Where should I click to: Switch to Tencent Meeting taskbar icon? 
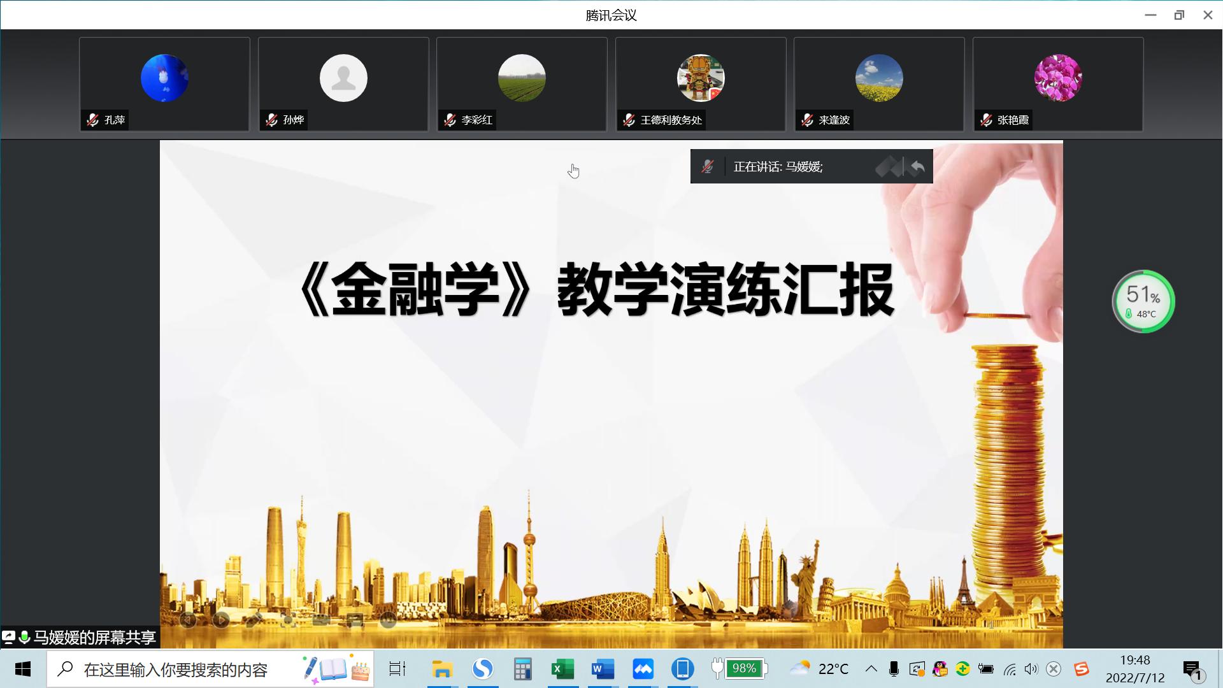(x=643, y=669)
